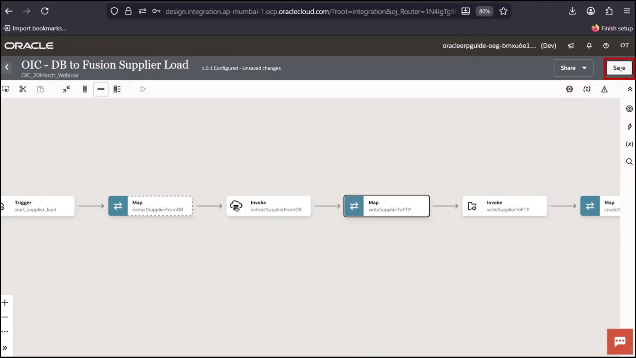Viewport: 636px width, 358px height.
Task: Select the Invoke extractSupplierFromDB node
Action: [x=269, y=206]
